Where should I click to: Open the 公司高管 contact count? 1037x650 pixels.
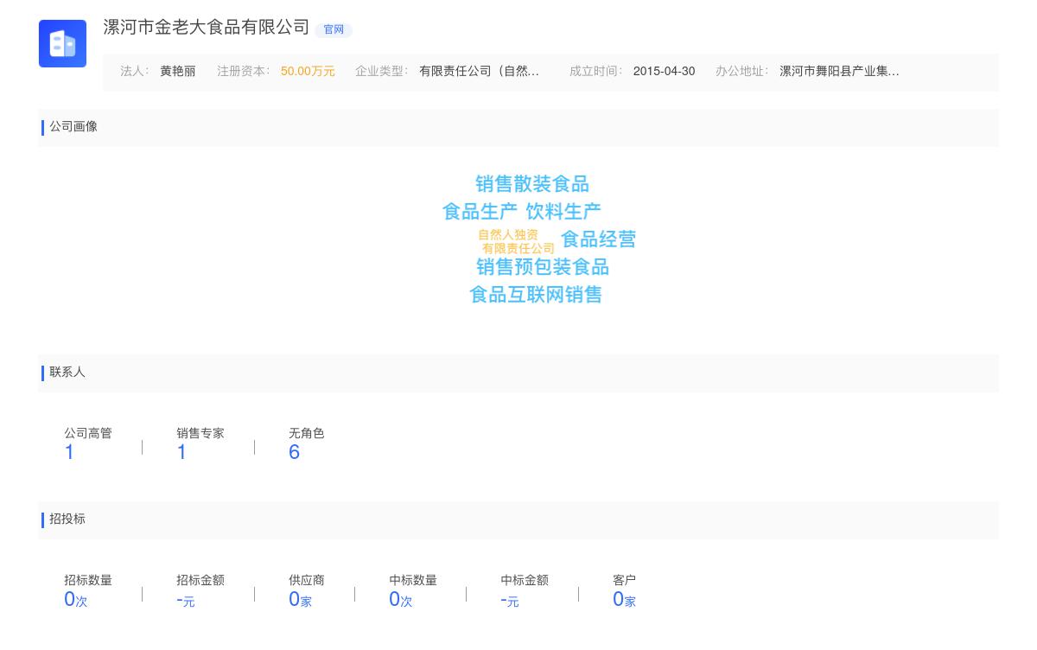coord(69,452)
